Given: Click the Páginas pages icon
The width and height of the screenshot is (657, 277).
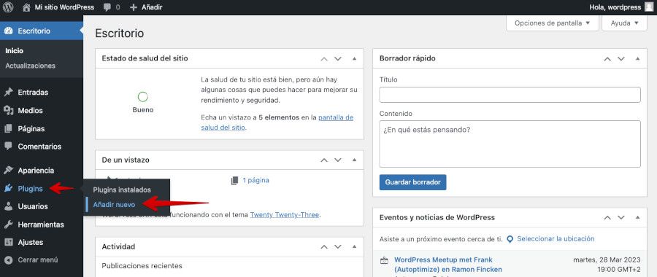Looking at the screenshot, I should pos(8,129).
